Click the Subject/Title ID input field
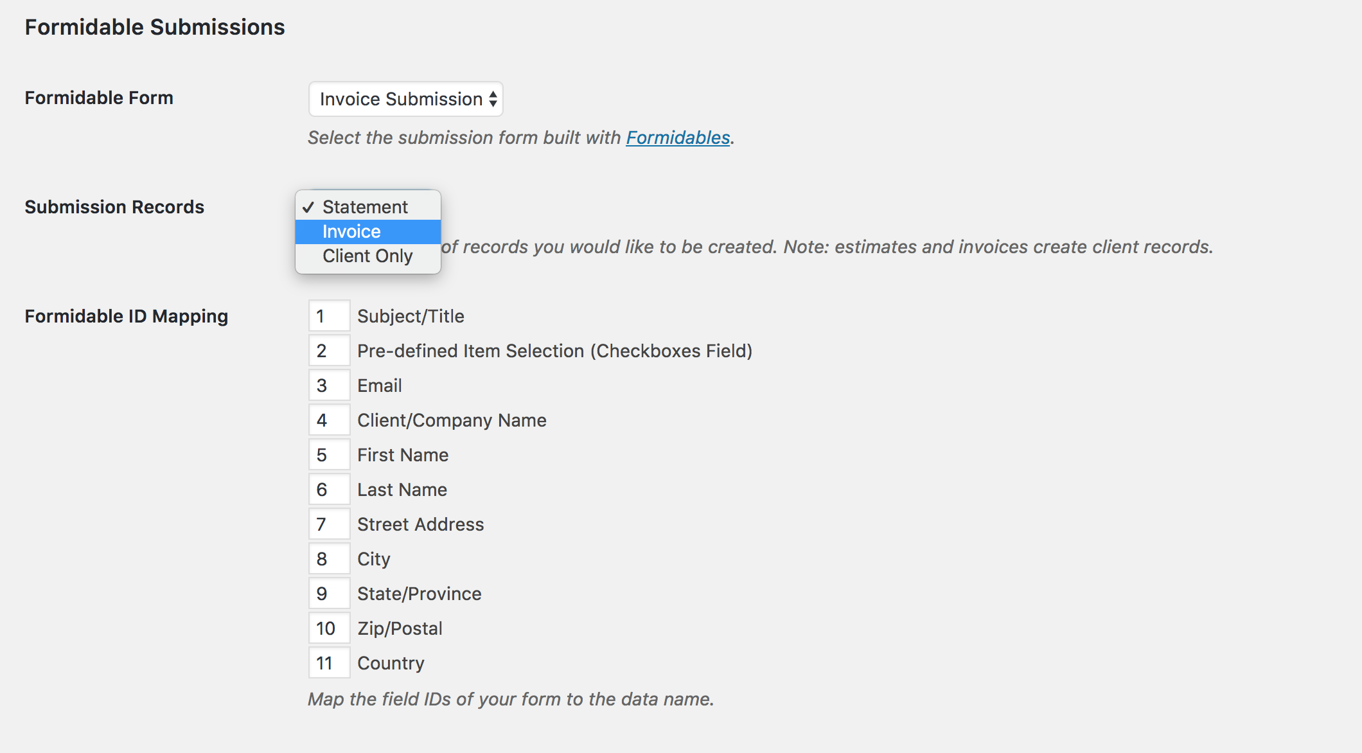The height and width of the screenshot is (753, 1362). tap(329, 316)
